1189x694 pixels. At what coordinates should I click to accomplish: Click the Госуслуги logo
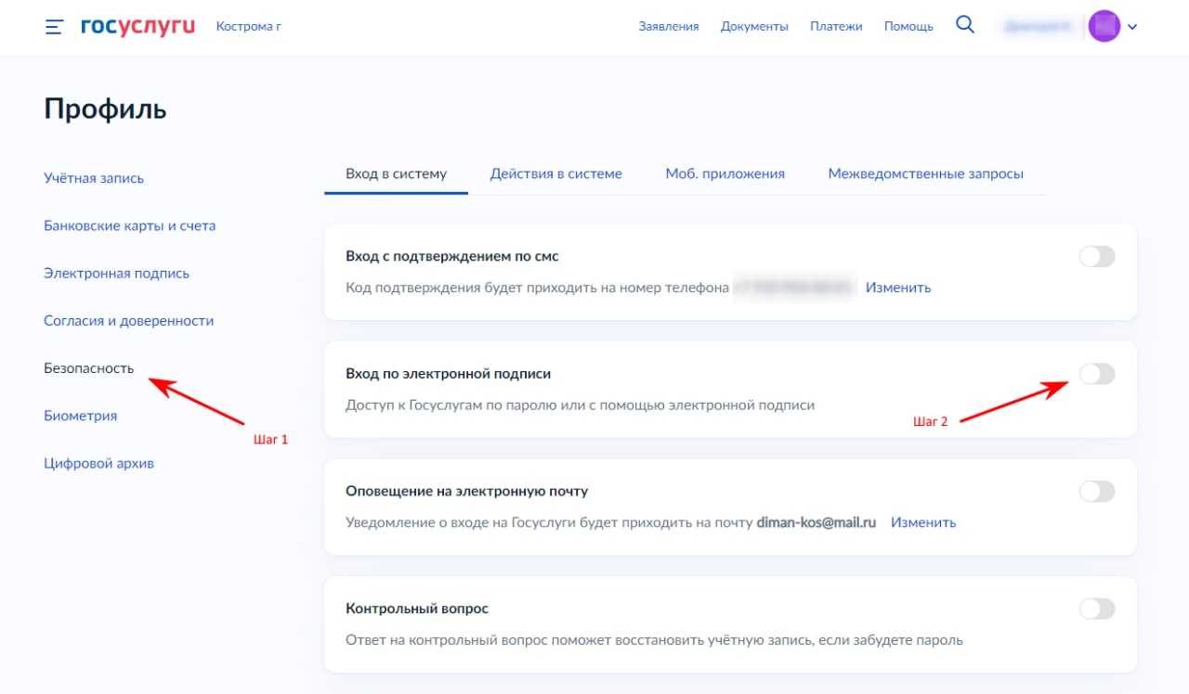click(137, 26)
